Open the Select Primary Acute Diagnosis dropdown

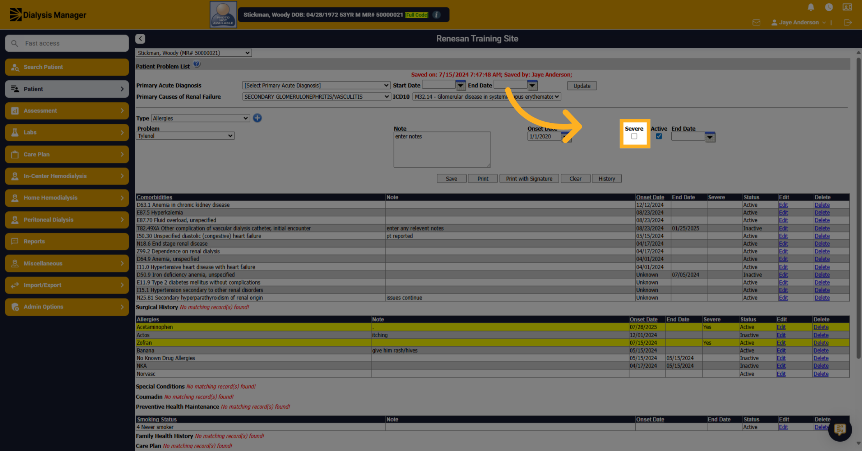pyautogui.click(x=316, y=85)
